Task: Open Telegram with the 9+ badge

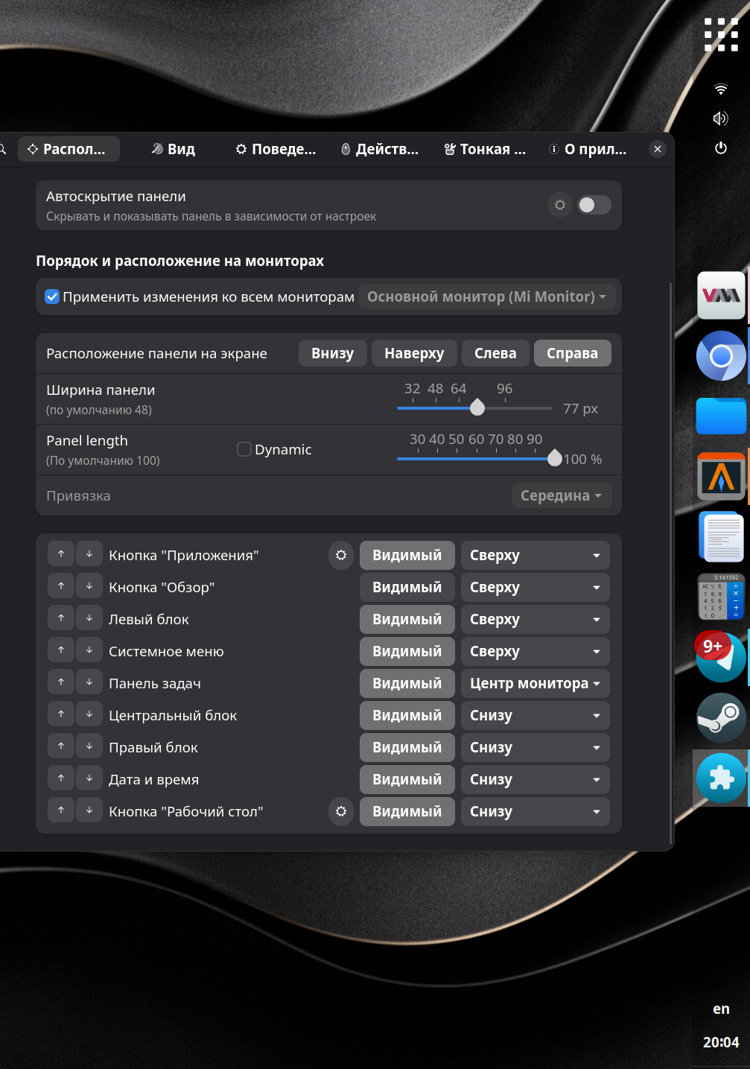Action: pyautogui.click(x=721, y=657)
